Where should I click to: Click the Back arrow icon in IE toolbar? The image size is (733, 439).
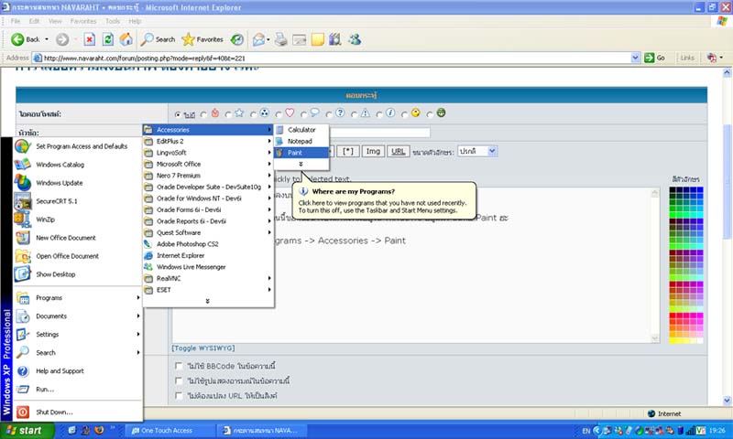tap(17, 39)
